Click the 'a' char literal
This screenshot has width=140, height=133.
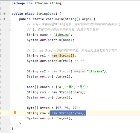point(60,87)
